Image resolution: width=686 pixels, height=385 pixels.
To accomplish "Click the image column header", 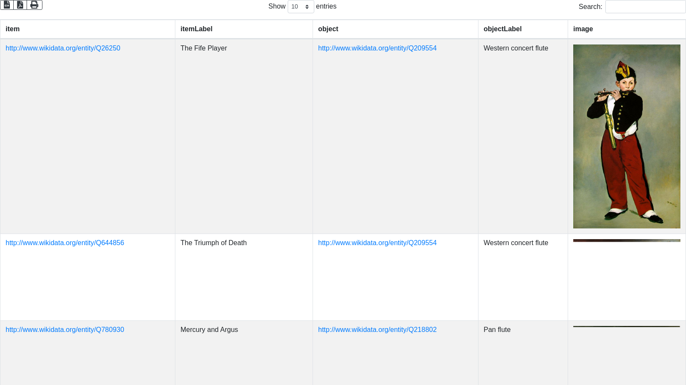I will (x=583, y=29).
